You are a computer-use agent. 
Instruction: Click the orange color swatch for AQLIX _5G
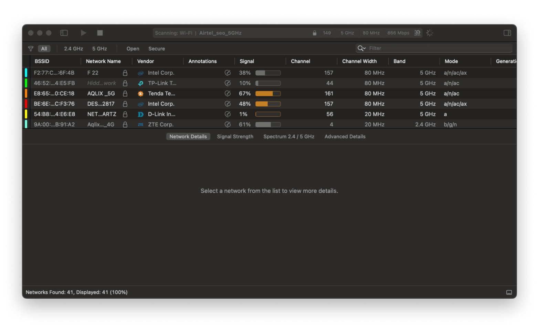click(26, 94)
